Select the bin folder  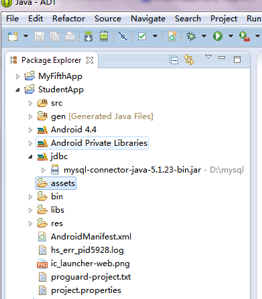coord(50,197)
